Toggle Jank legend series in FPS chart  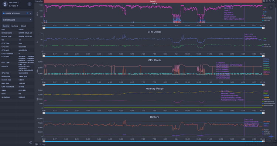coord(267,17)
